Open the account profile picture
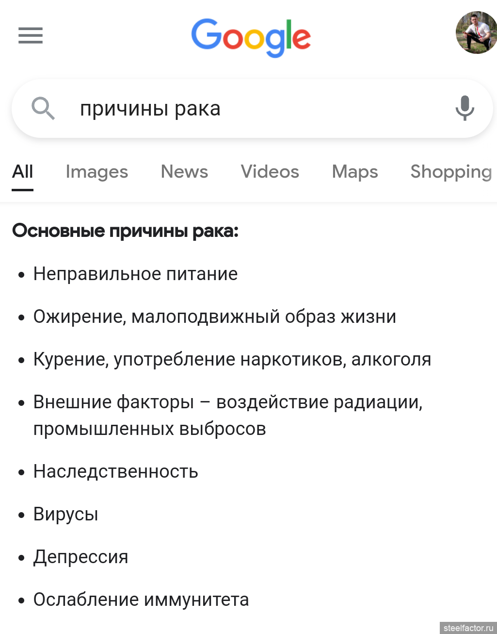The width and height of the screenshot is (497, 634). [476, 33]
